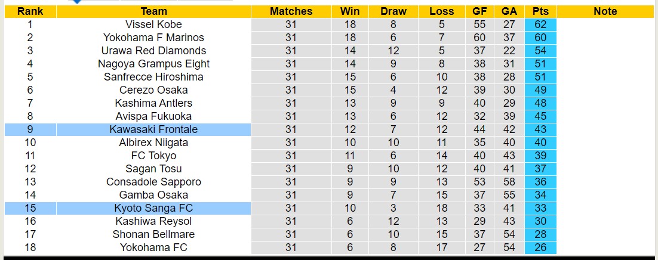Open the Vissel Kobe team link
Screen dimensions: 658x260
coord(153,24)
